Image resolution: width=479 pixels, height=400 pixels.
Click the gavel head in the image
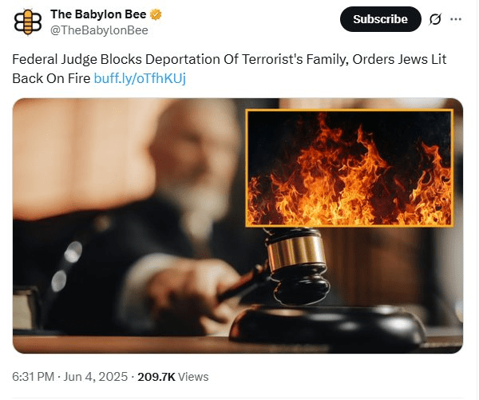pos(297,267)
